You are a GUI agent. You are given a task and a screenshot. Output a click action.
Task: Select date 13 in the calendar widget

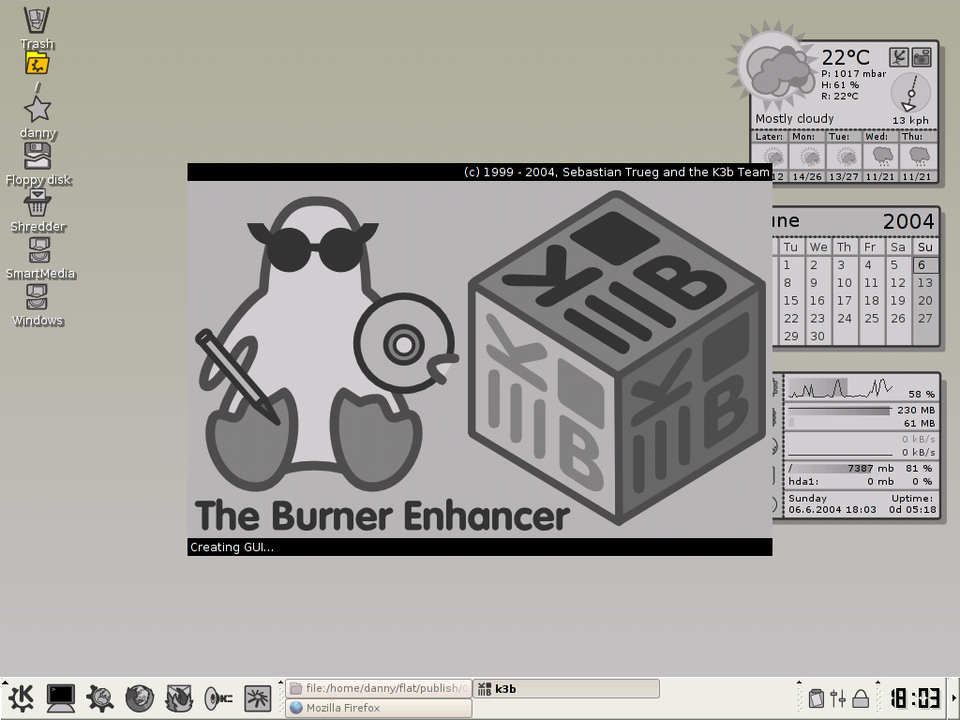(x=924, y=283)
